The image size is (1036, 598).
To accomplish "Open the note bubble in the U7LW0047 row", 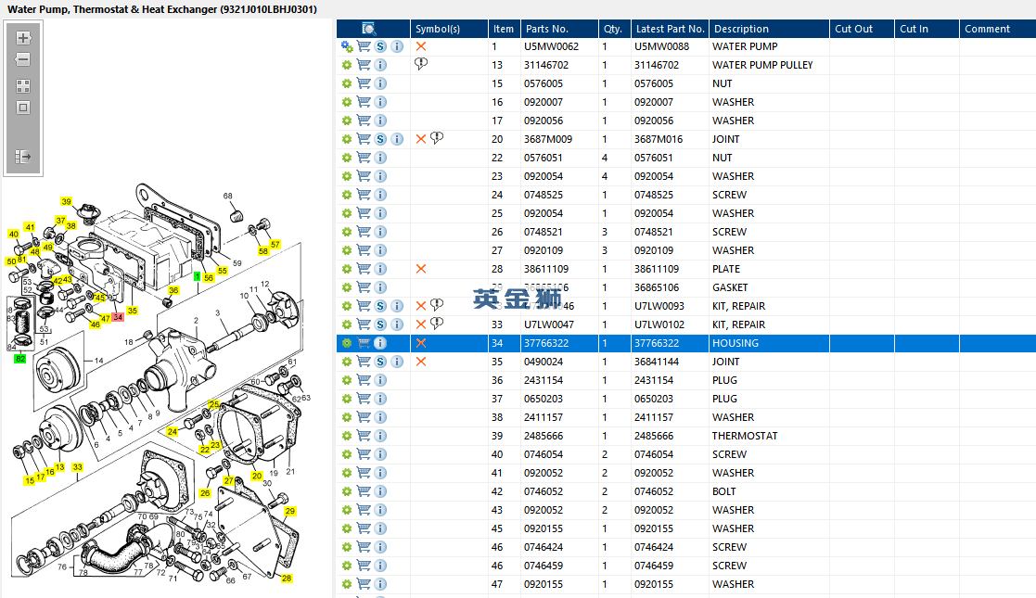I will pos(437,324).
